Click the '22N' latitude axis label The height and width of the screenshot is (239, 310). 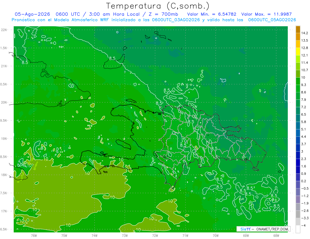(x=4, y=30)
